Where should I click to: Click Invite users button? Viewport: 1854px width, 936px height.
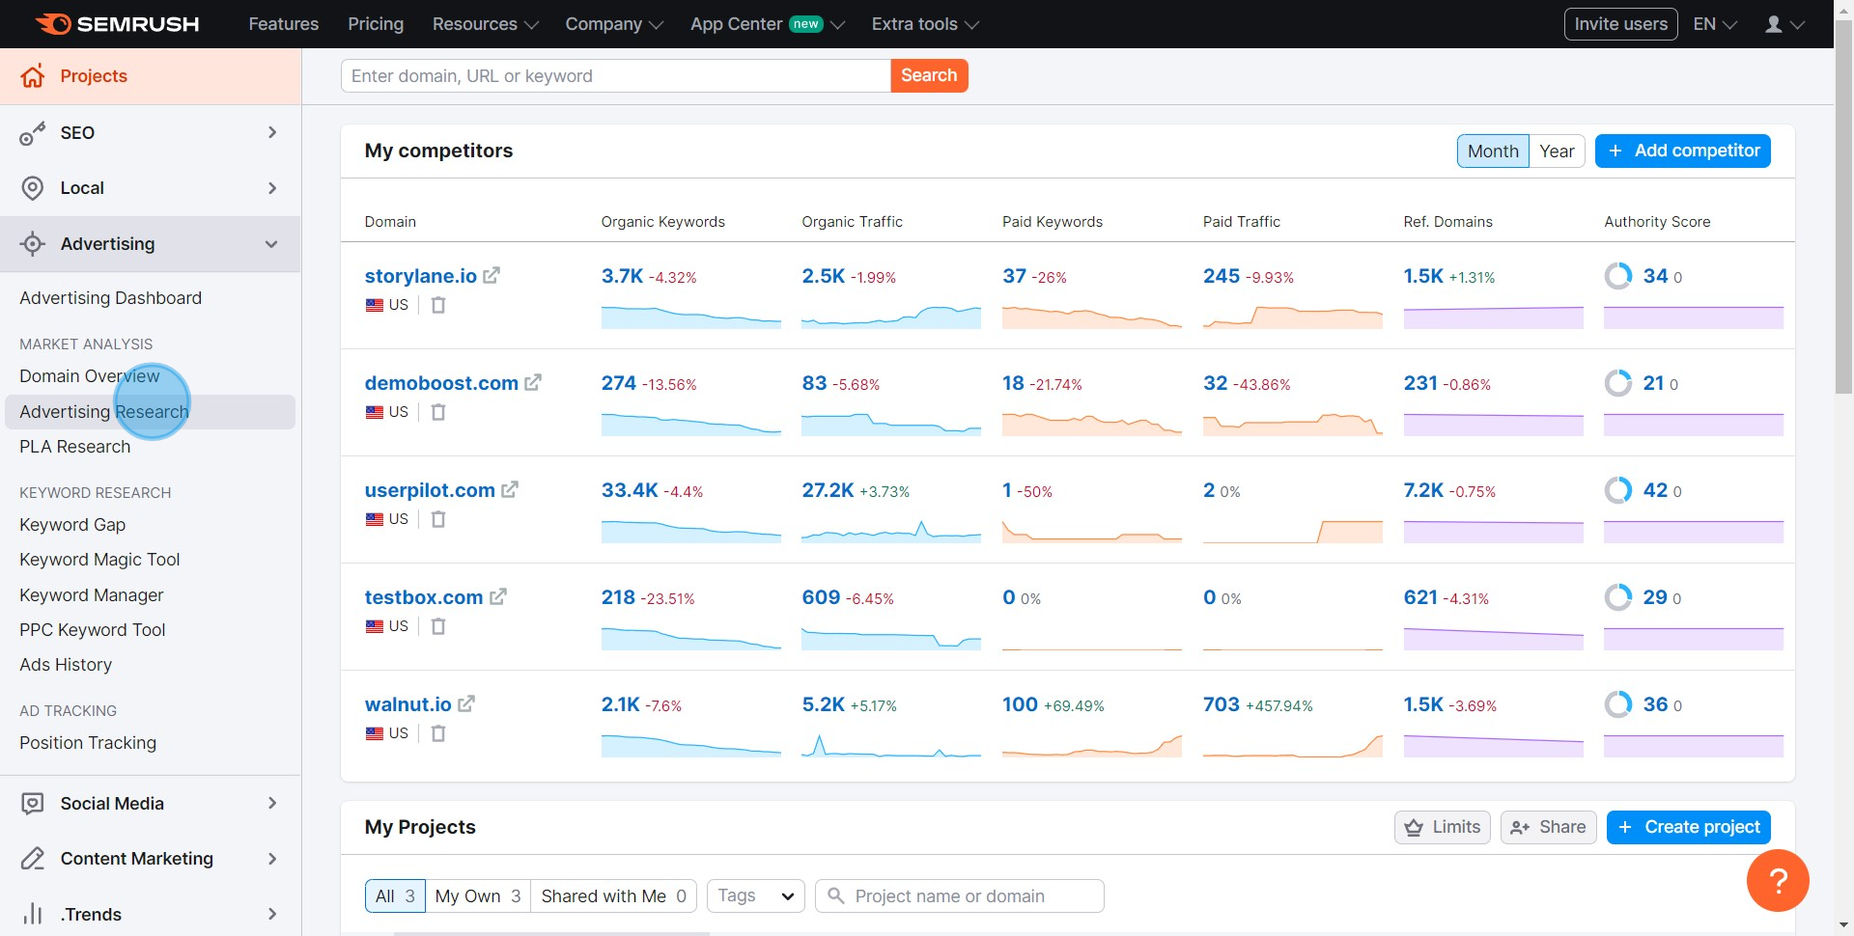pyautogui.click(x=1620, y=24)
